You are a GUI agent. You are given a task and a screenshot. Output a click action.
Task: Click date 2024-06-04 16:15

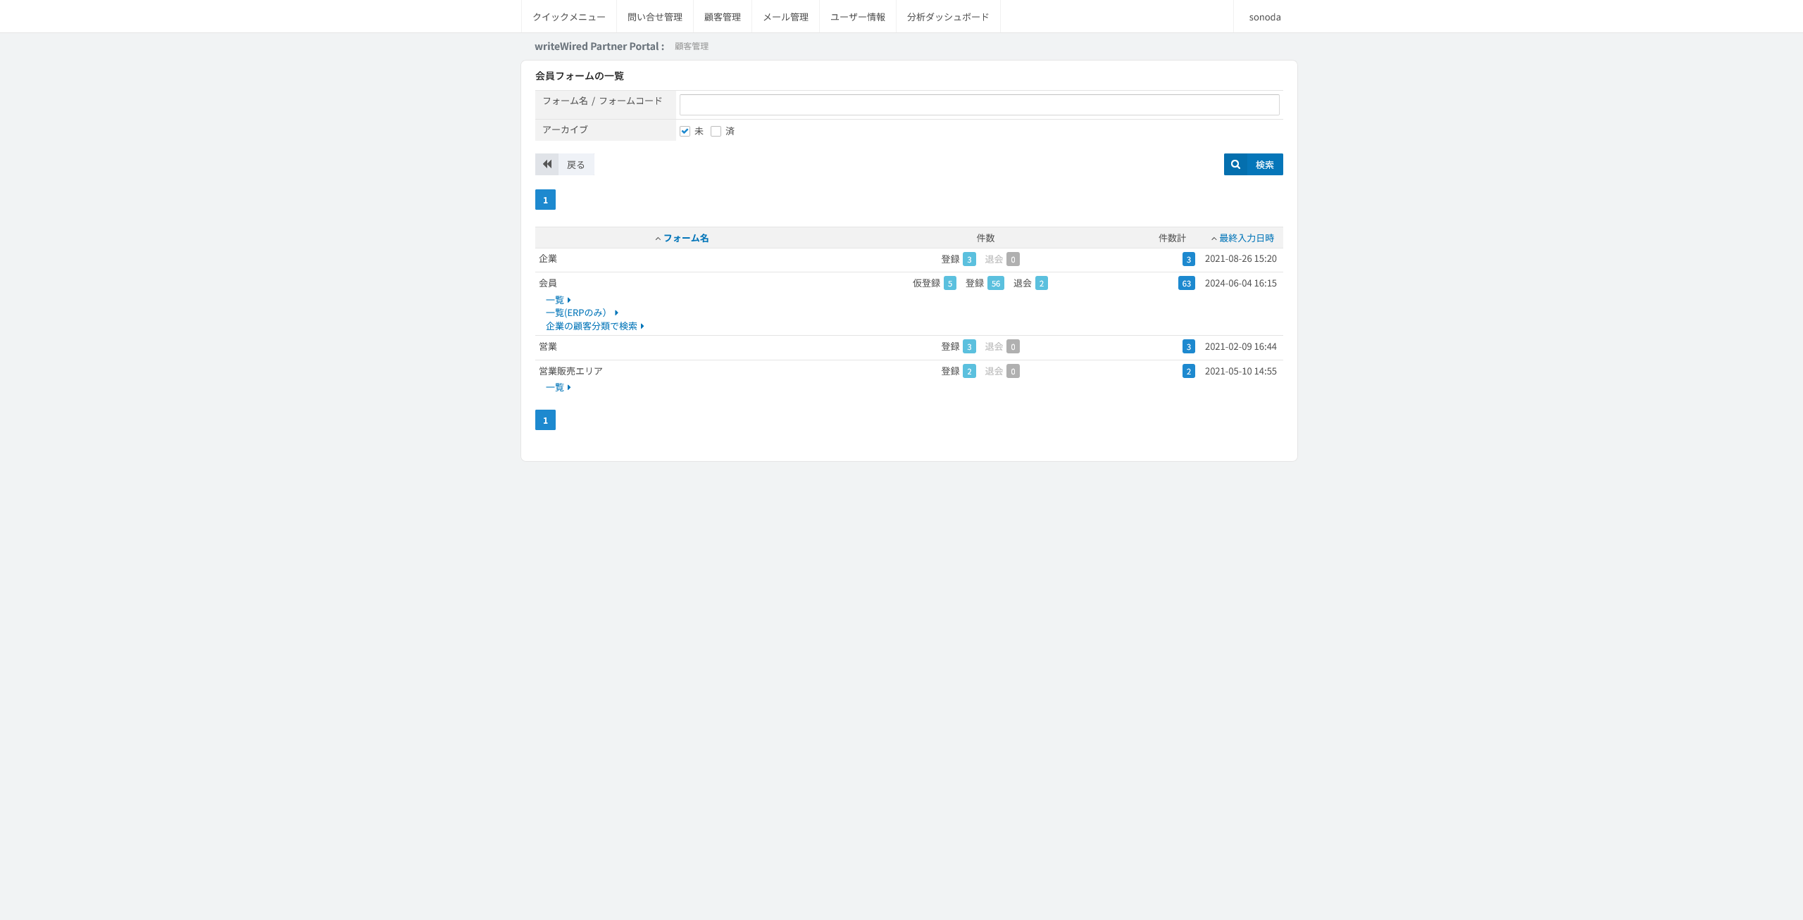[1240, 283]
